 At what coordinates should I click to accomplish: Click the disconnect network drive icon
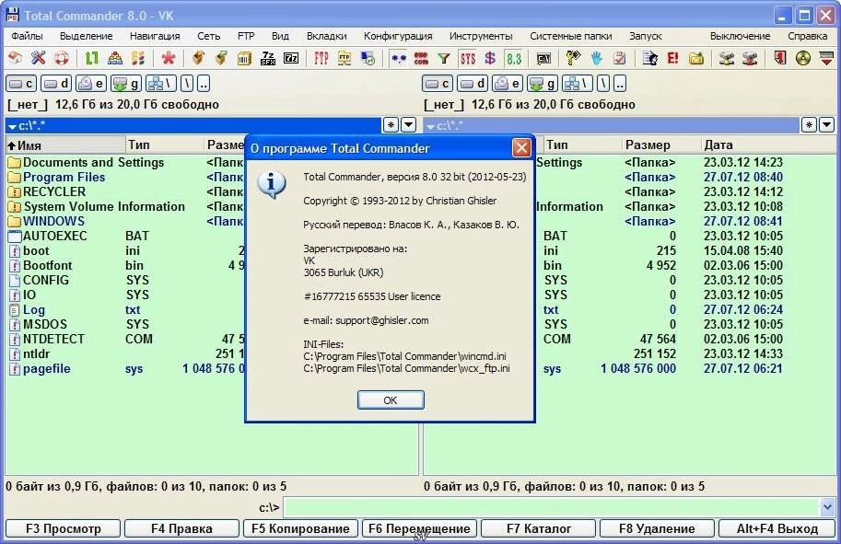click(749, 58)
